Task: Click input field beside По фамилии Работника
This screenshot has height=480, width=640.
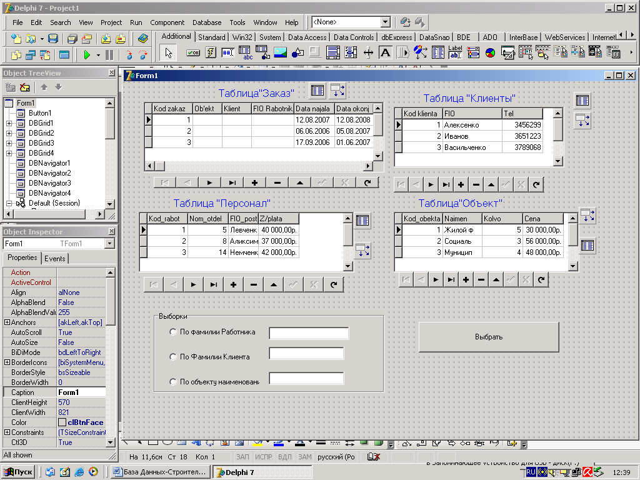Action: pyautogui.click(x=309, y=333)
